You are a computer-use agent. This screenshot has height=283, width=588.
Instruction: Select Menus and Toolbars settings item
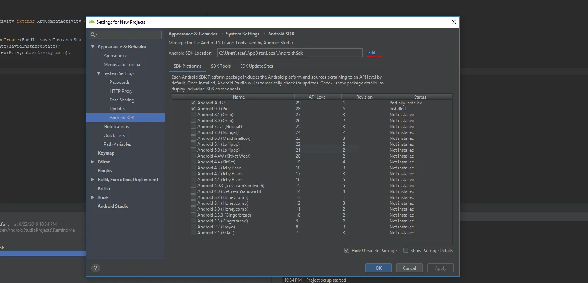(124, 65)
